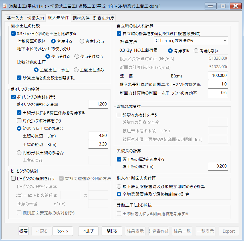Go to the 許容応力度 tab

coord(104,18)
